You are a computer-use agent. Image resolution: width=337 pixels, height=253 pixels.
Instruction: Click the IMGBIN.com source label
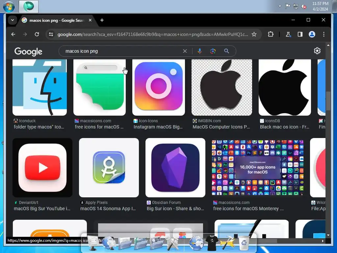click(x=209, y=121)
